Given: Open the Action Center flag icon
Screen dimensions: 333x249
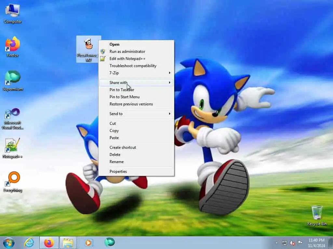Looking at the screenshot, I should tap(300, 243).
